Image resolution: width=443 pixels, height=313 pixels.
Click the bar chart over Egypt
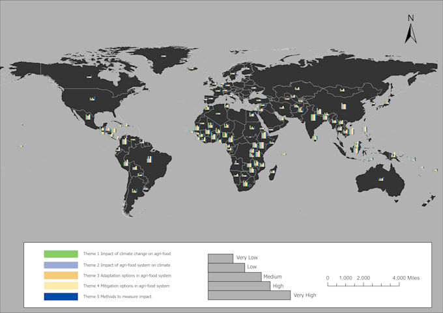point(251,115)
